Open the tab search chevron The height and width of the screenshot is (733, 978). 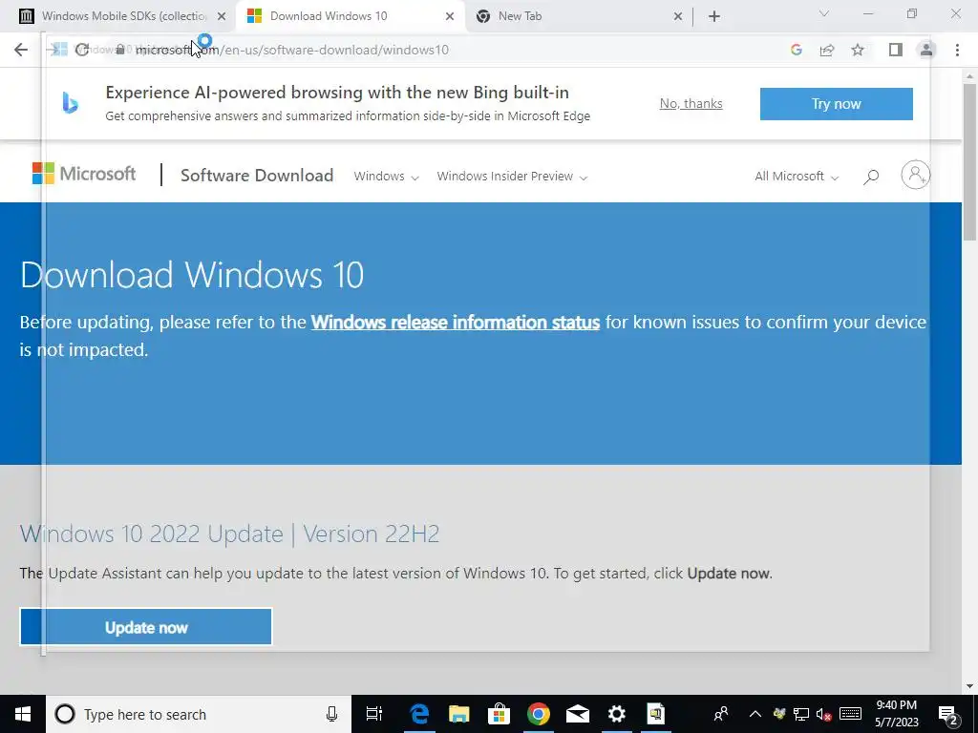(824, 13)
